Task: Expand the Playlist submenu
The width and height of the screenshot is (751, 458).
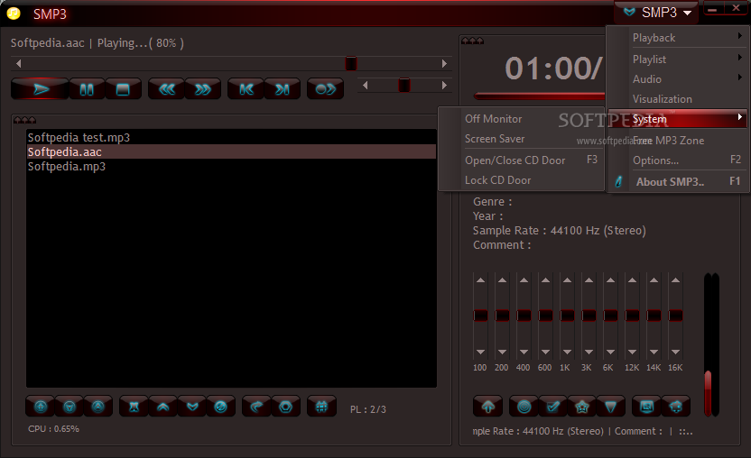Action: (677, 59)
